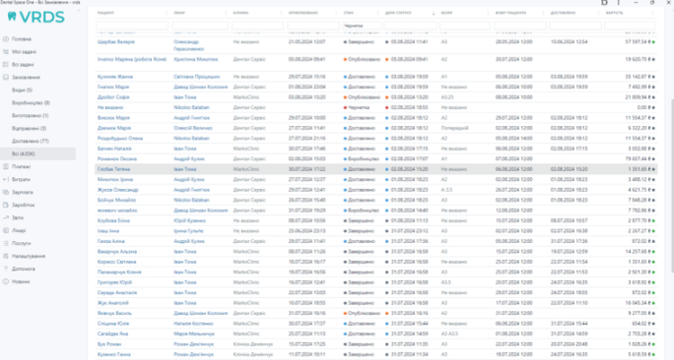Open the three-dot menu in title bar
This screenshot has width=674, height=360.
(x=619, y=3)
